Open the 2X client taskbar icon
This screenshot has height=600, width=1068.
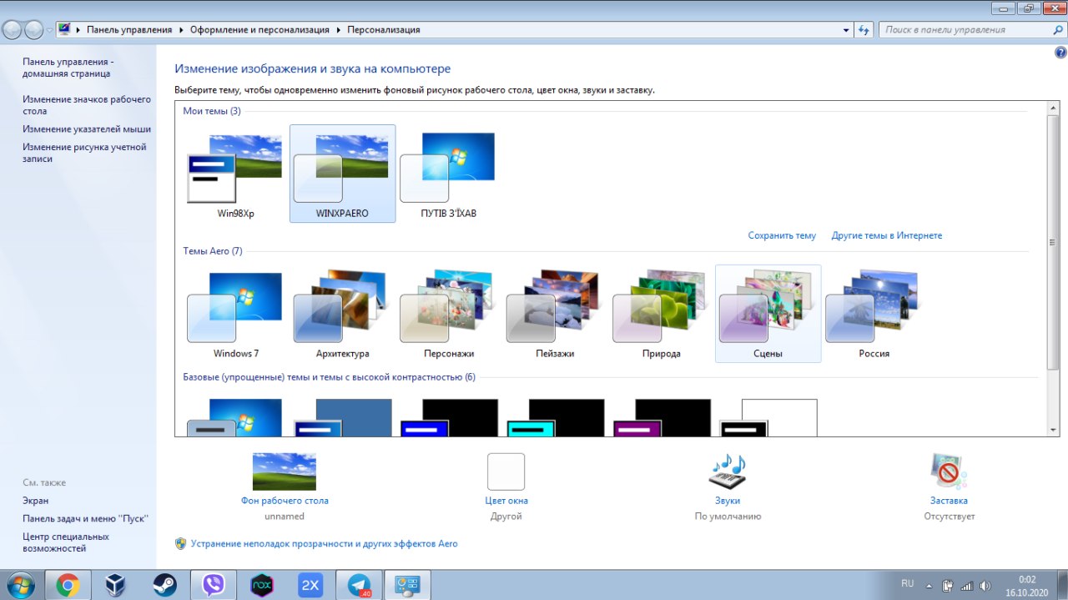click(x=310, y=585)
